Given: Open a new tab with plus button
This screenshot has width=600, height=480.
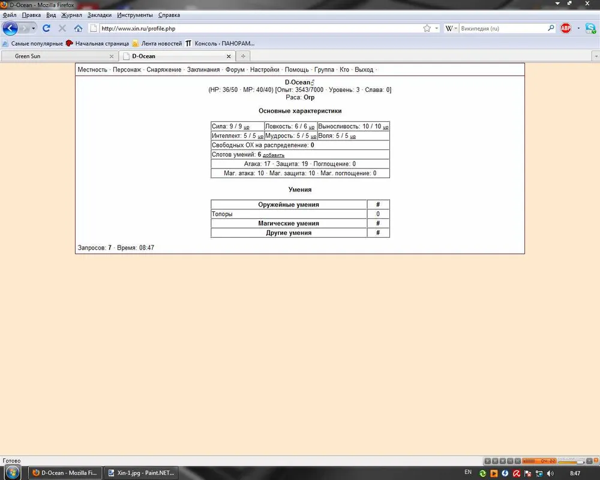Looking at the screenshot, I should tap(243, 56).
